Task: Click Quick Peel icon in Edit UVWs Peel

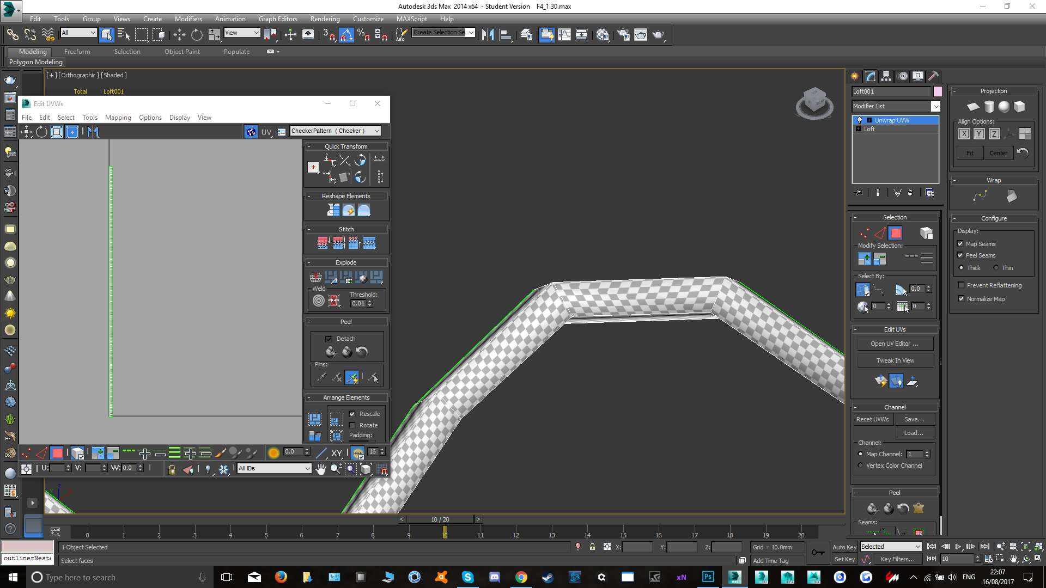Action: pos(331,352)
